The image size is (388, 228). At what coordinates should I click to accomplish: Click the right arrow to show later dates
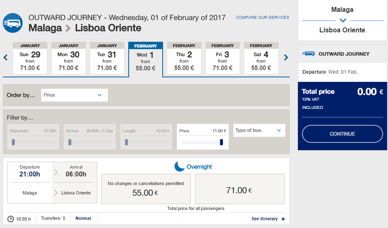pos(286,58)
